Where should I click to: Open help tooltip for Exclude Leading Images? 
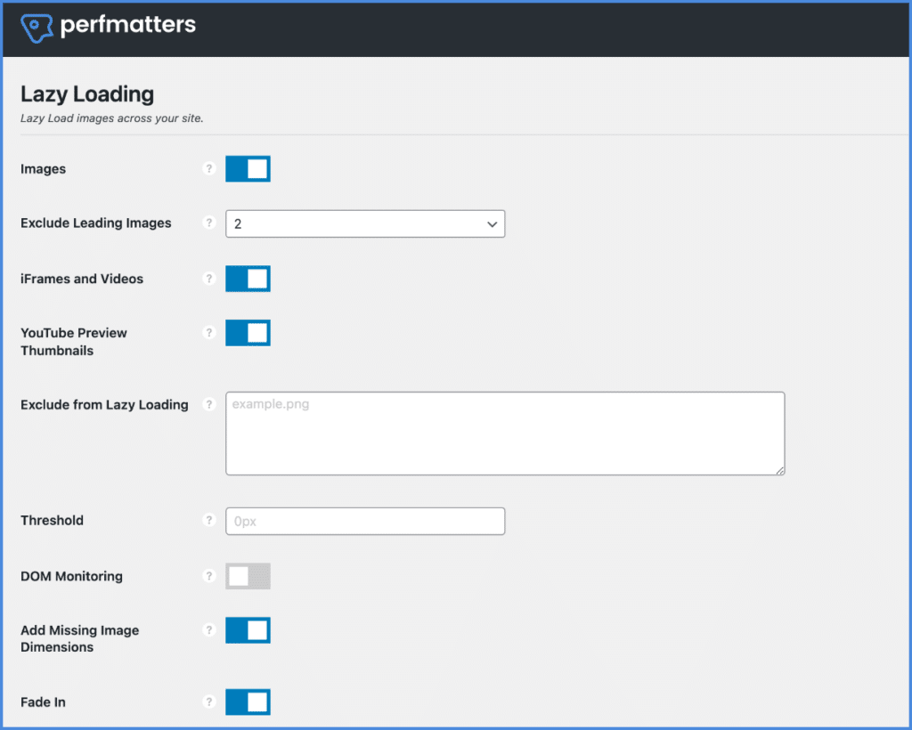pyautogui.click(x=209, y=223)
